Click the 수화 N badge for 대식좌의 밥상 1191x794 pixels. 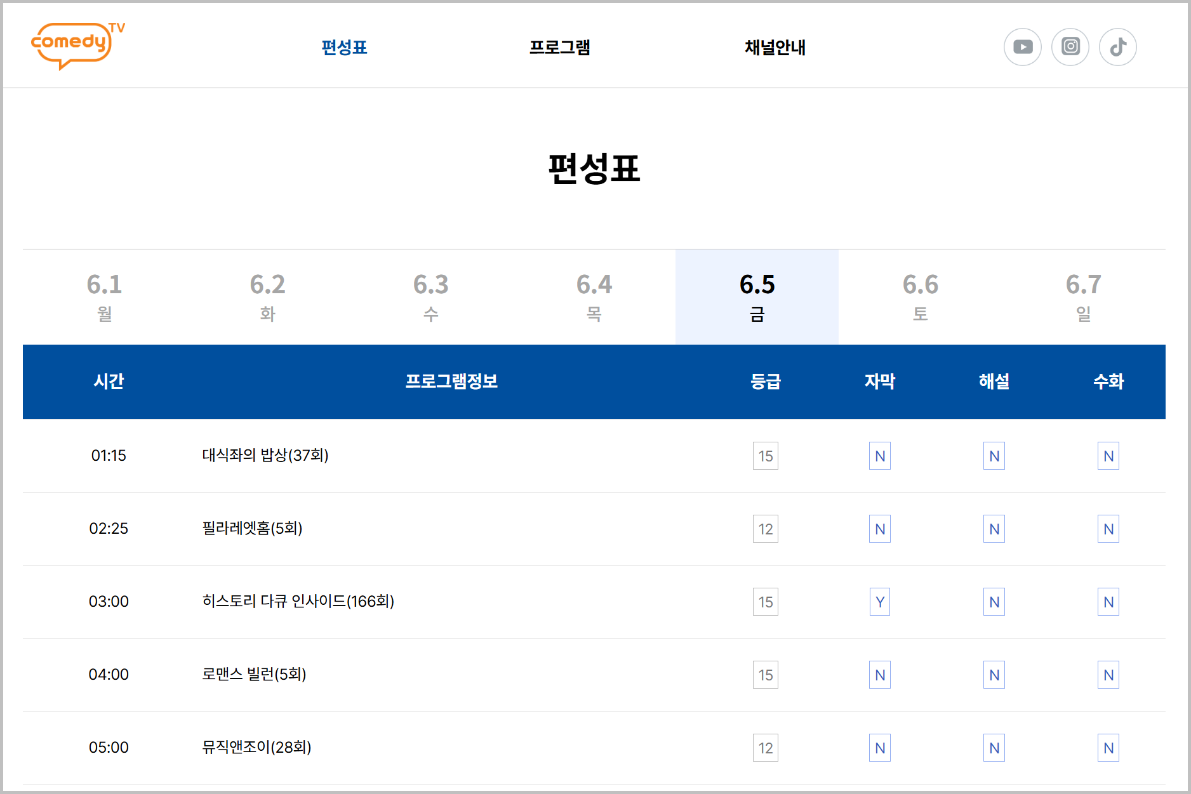coord(1108,456)
